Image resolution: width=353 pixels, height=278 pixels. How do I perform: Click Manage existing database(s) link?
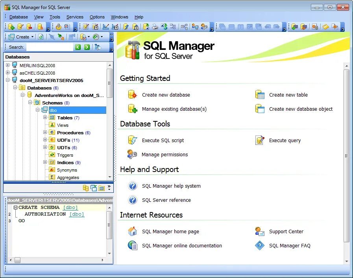point(174,109)
